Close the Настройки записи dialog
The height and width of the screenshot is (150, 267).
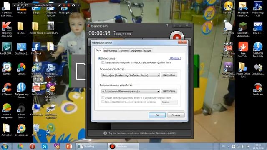click(182, 42)
